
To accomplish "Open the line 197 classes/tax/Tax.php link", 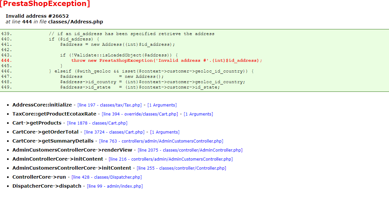I will (x=109, y=105).
